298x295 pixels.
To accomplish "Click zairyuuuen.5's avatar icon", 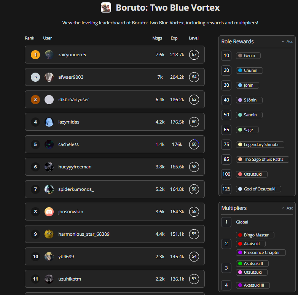I will [x=49, y=55].
